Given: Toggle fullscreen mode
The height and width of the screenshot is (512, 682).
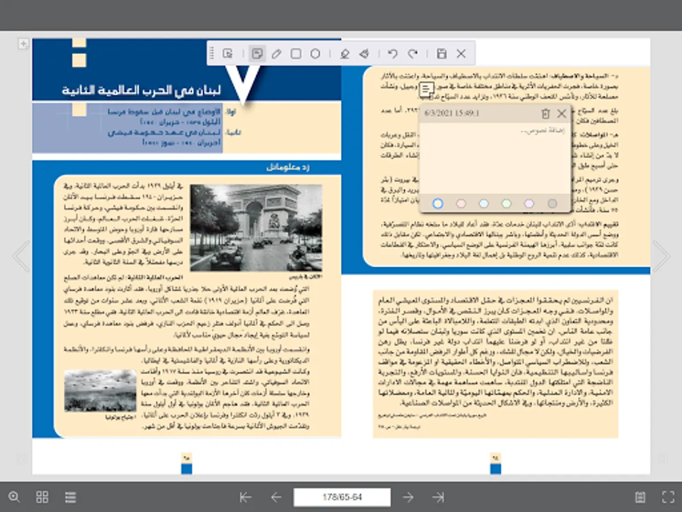Looking at the screenshot, I should 668,497.
